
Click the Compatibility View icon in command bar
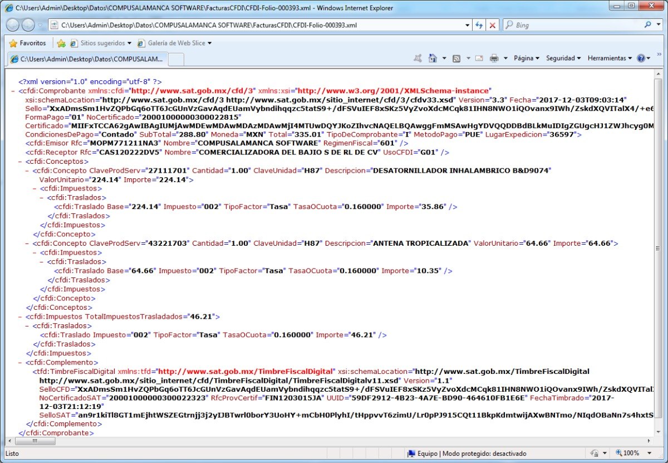pos(418,58)
